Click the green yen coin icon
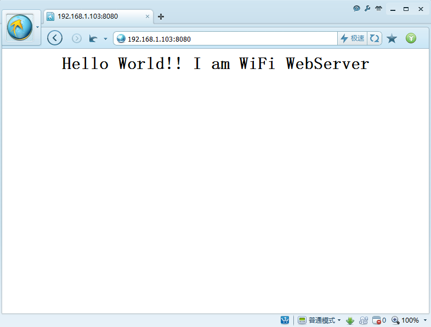The width and height of the screenshot is (431, 327). click(411, 38)
